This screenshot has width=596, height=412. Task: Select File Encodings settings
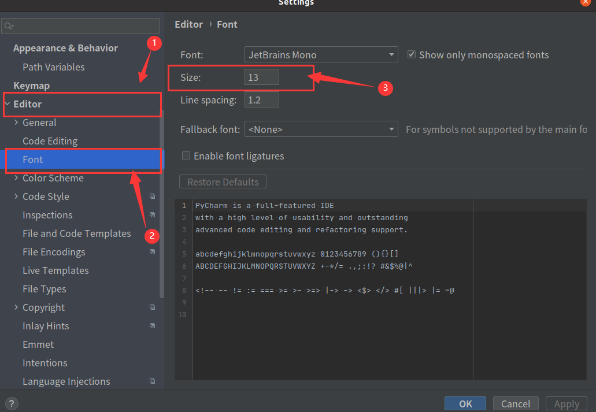pyautogui.click(x=54, y=252)
